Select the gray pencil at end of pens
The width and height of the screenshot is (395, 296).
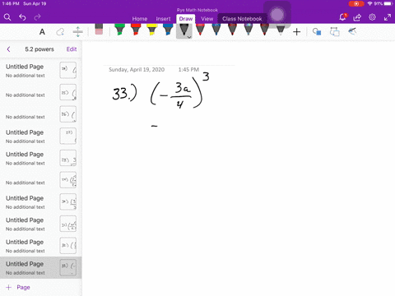[281, 30]
